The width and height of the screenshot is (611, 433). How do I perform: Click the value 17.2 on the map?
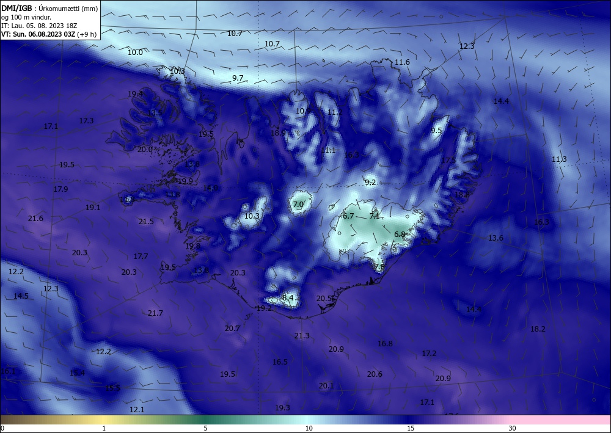[x=429, y=354]
